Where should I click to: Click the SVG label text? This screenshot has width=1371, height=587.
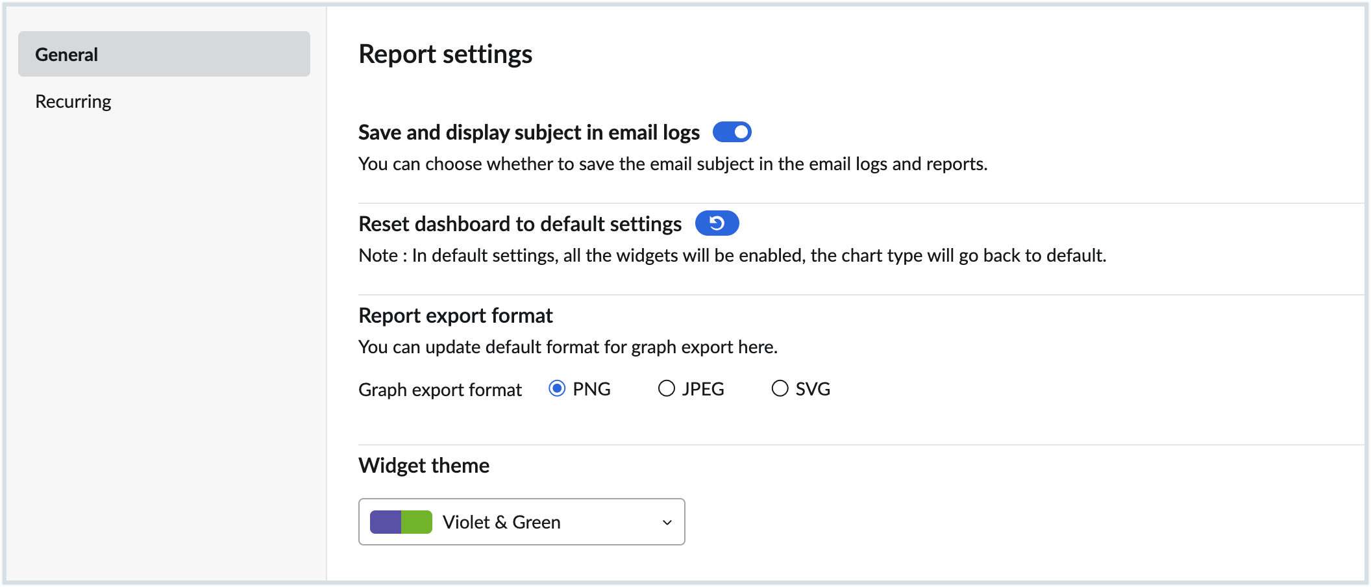pyautogui.click(x=813, y=389)
